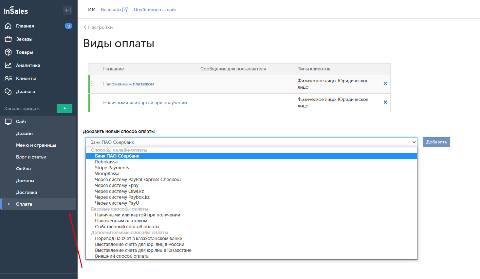Click the Каналы продаж section label
Viewport: 480px width, 279px height.
pyautogui.click(x=22, y=108)
